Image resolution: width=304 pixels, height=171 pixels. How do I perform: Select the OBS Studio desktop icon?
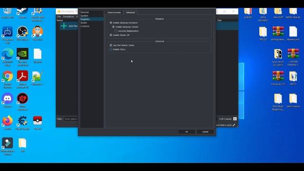tap(22, 33)
